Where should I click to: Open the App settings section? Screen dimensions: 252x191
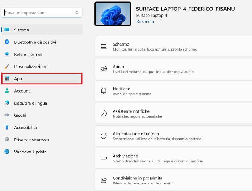42,78
